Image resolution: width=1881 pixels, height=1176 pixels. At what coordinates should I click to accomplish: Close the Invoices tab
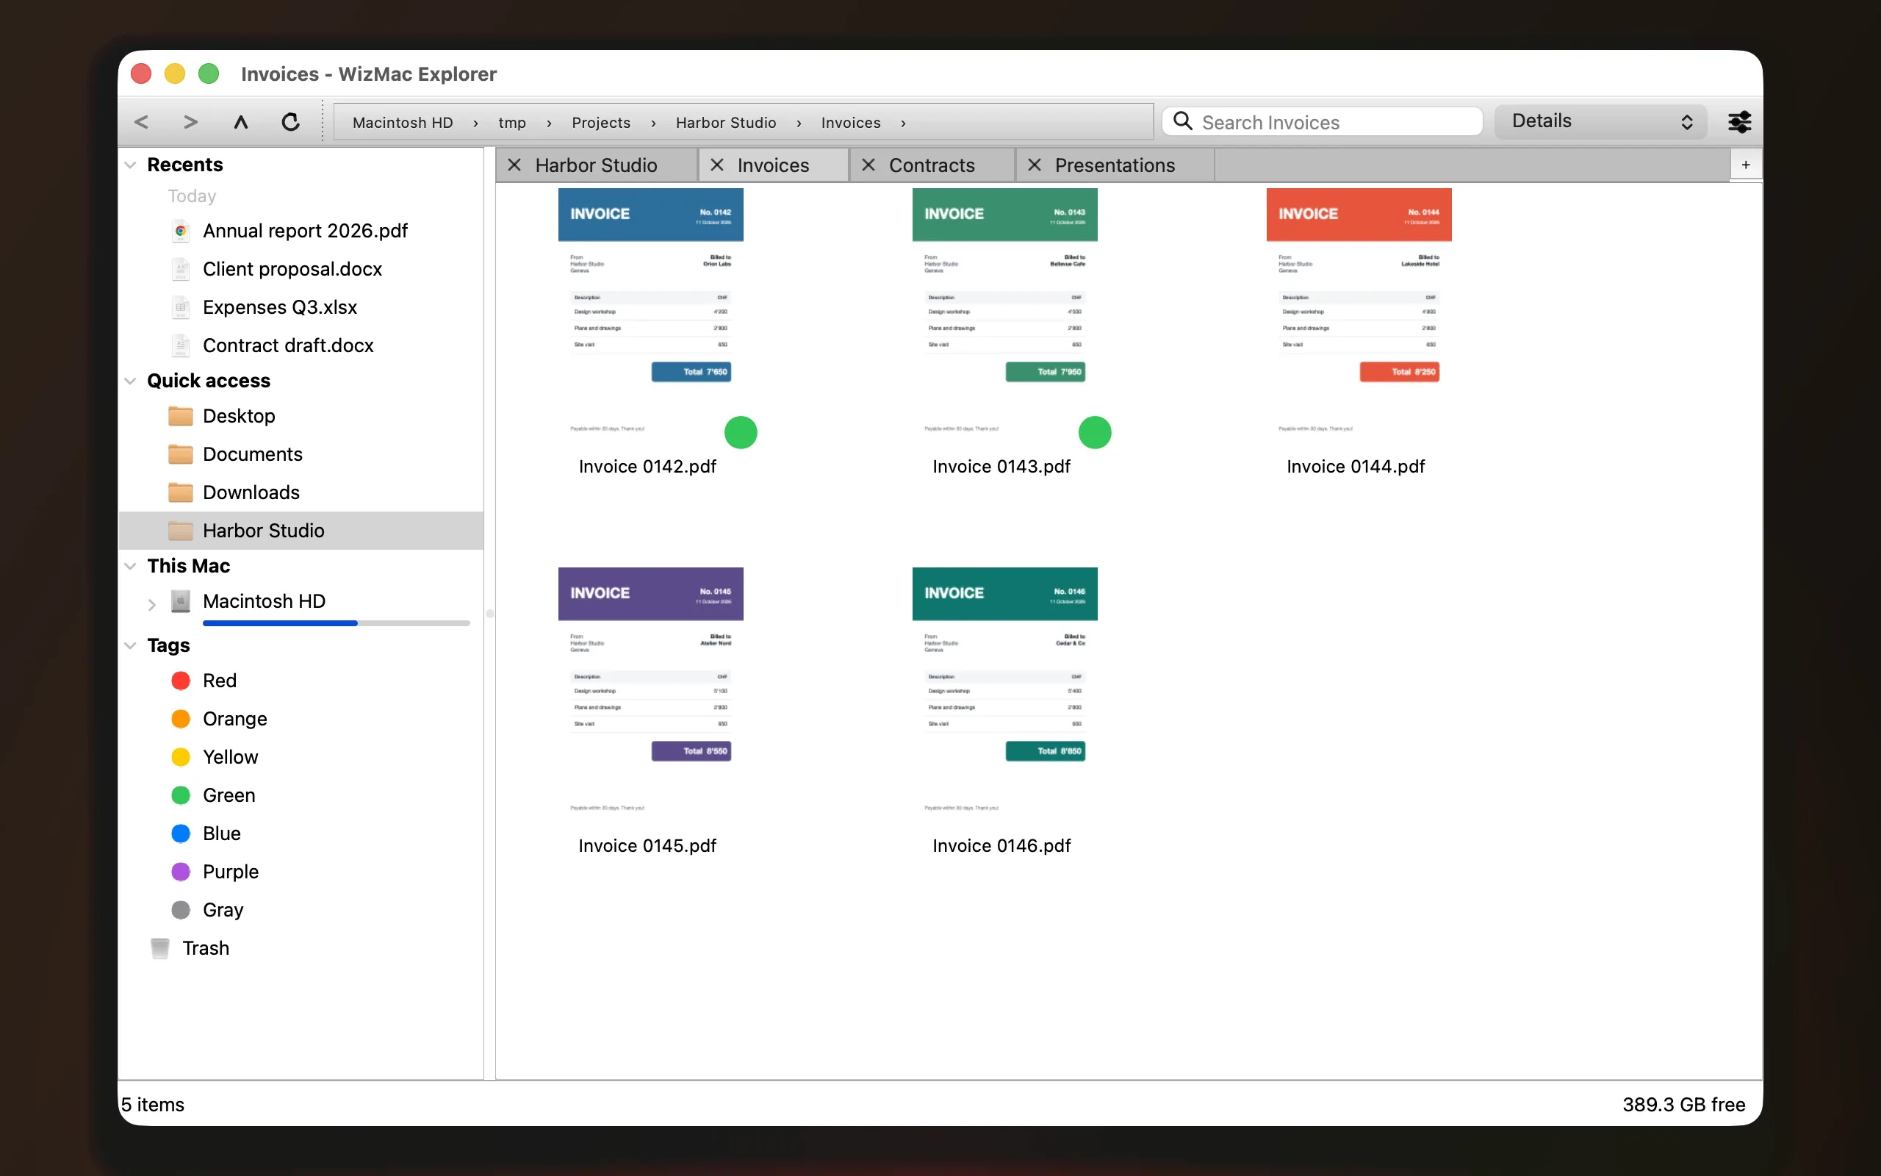716,165
